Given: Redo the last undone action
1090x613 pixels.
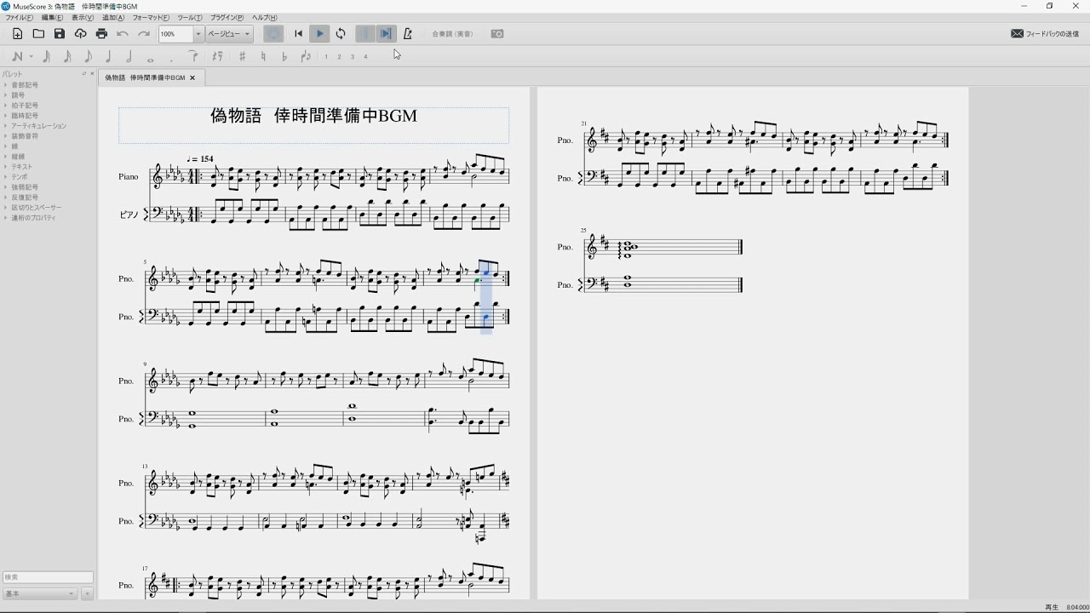Looking at the screenshot, I should coord(144,34).
